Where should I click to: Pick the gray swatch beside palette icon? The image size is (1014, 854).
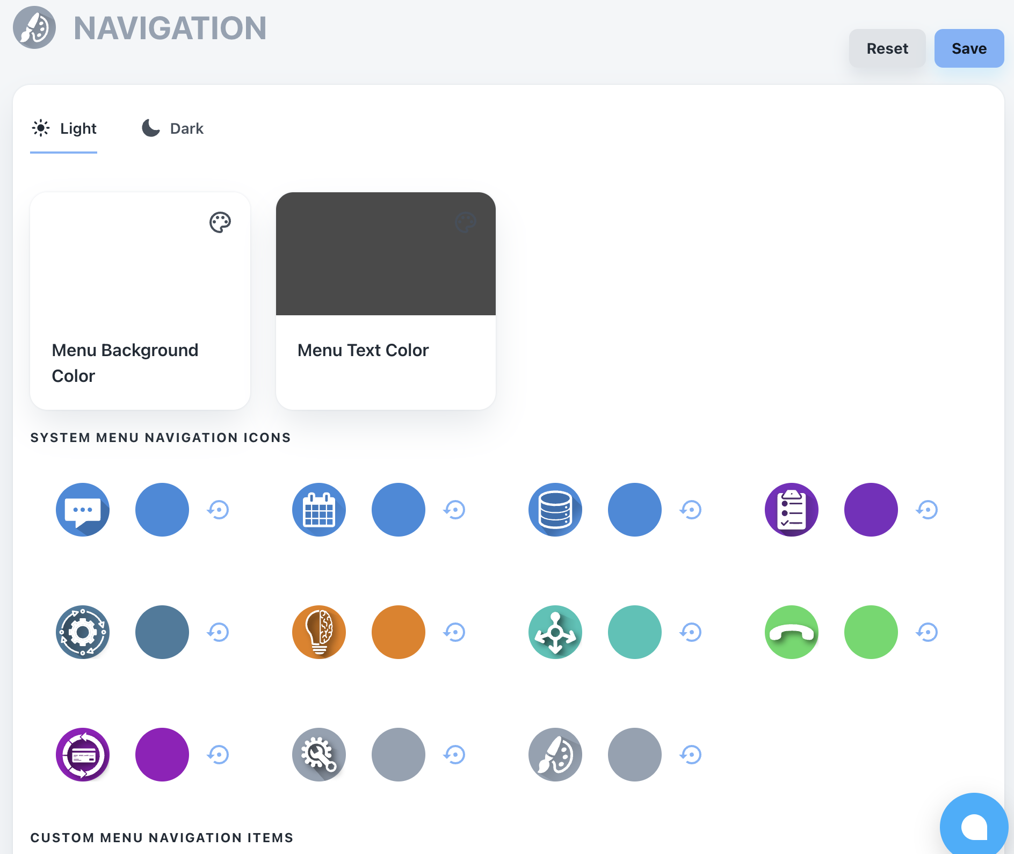coord(635,755)
